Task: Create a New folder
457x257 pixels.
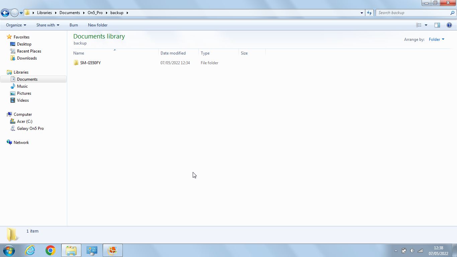Action: (x=98, y=25)
